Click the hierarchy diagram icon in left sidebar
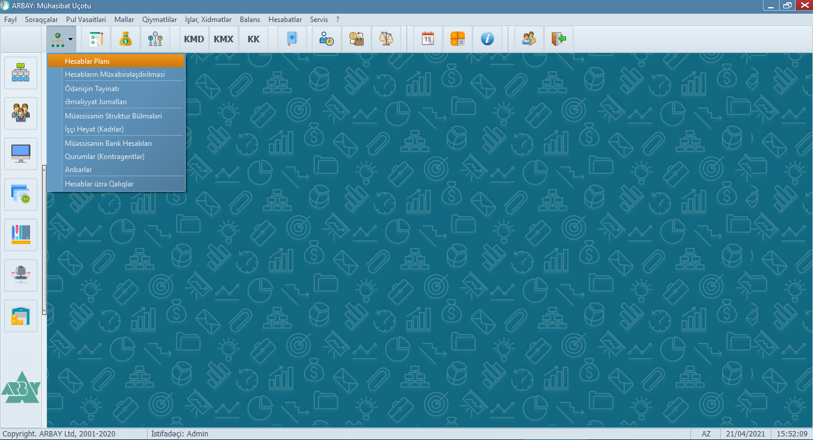Screen dimensions: 813x440 click(x=21, y=73)
